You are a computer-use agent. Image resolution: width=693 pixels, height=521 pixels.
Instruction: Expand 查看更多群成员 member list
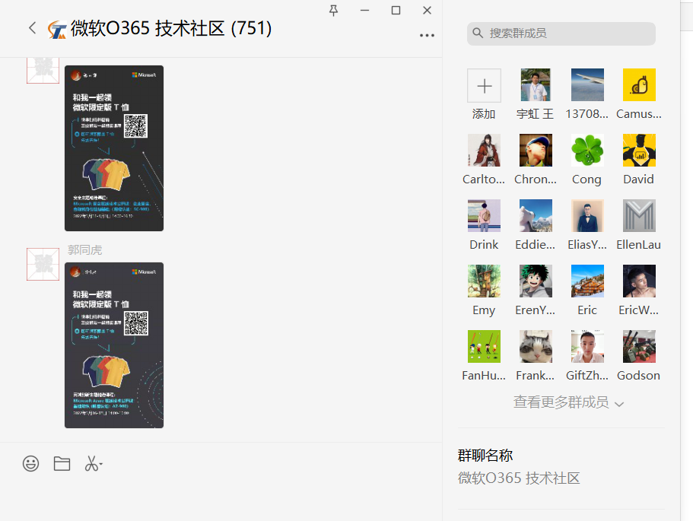click(x=568, y=402)
